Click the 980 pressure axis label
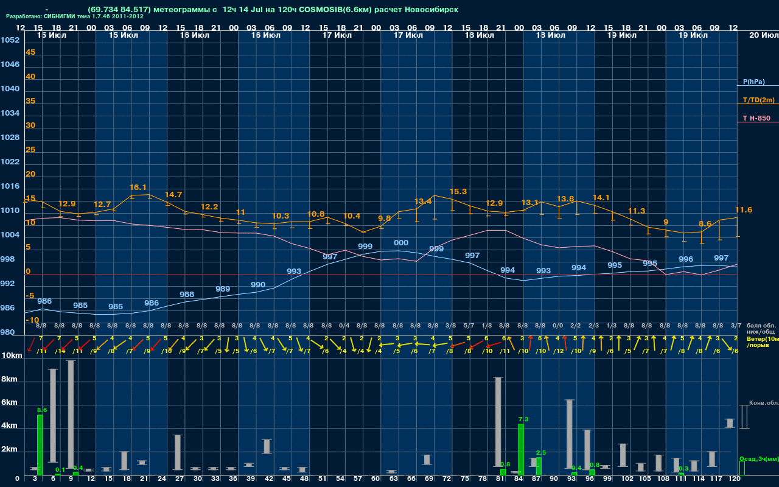This screenshot has height=487, width=779. [8, 332]
